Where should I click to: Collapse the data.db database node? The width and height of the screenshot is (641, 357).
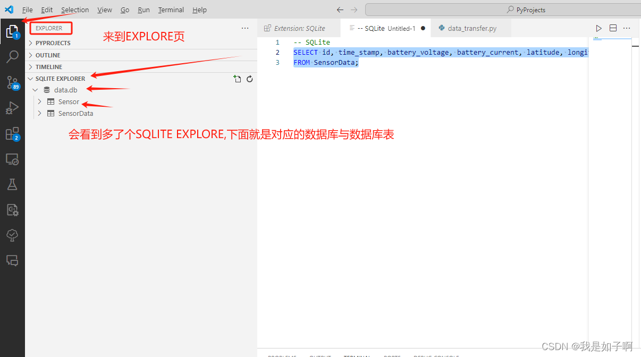36,90
